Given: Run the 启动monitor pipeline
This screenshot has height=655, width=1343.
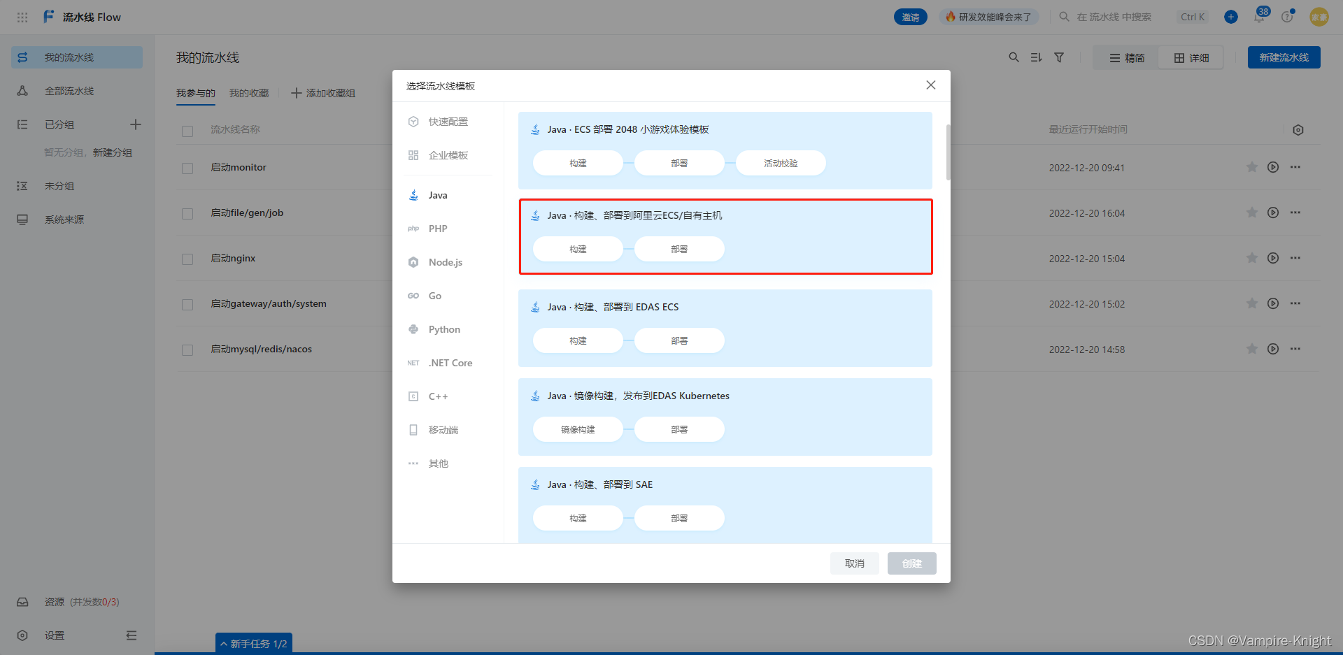Looking at the screenshot, I should [1273, 167].
